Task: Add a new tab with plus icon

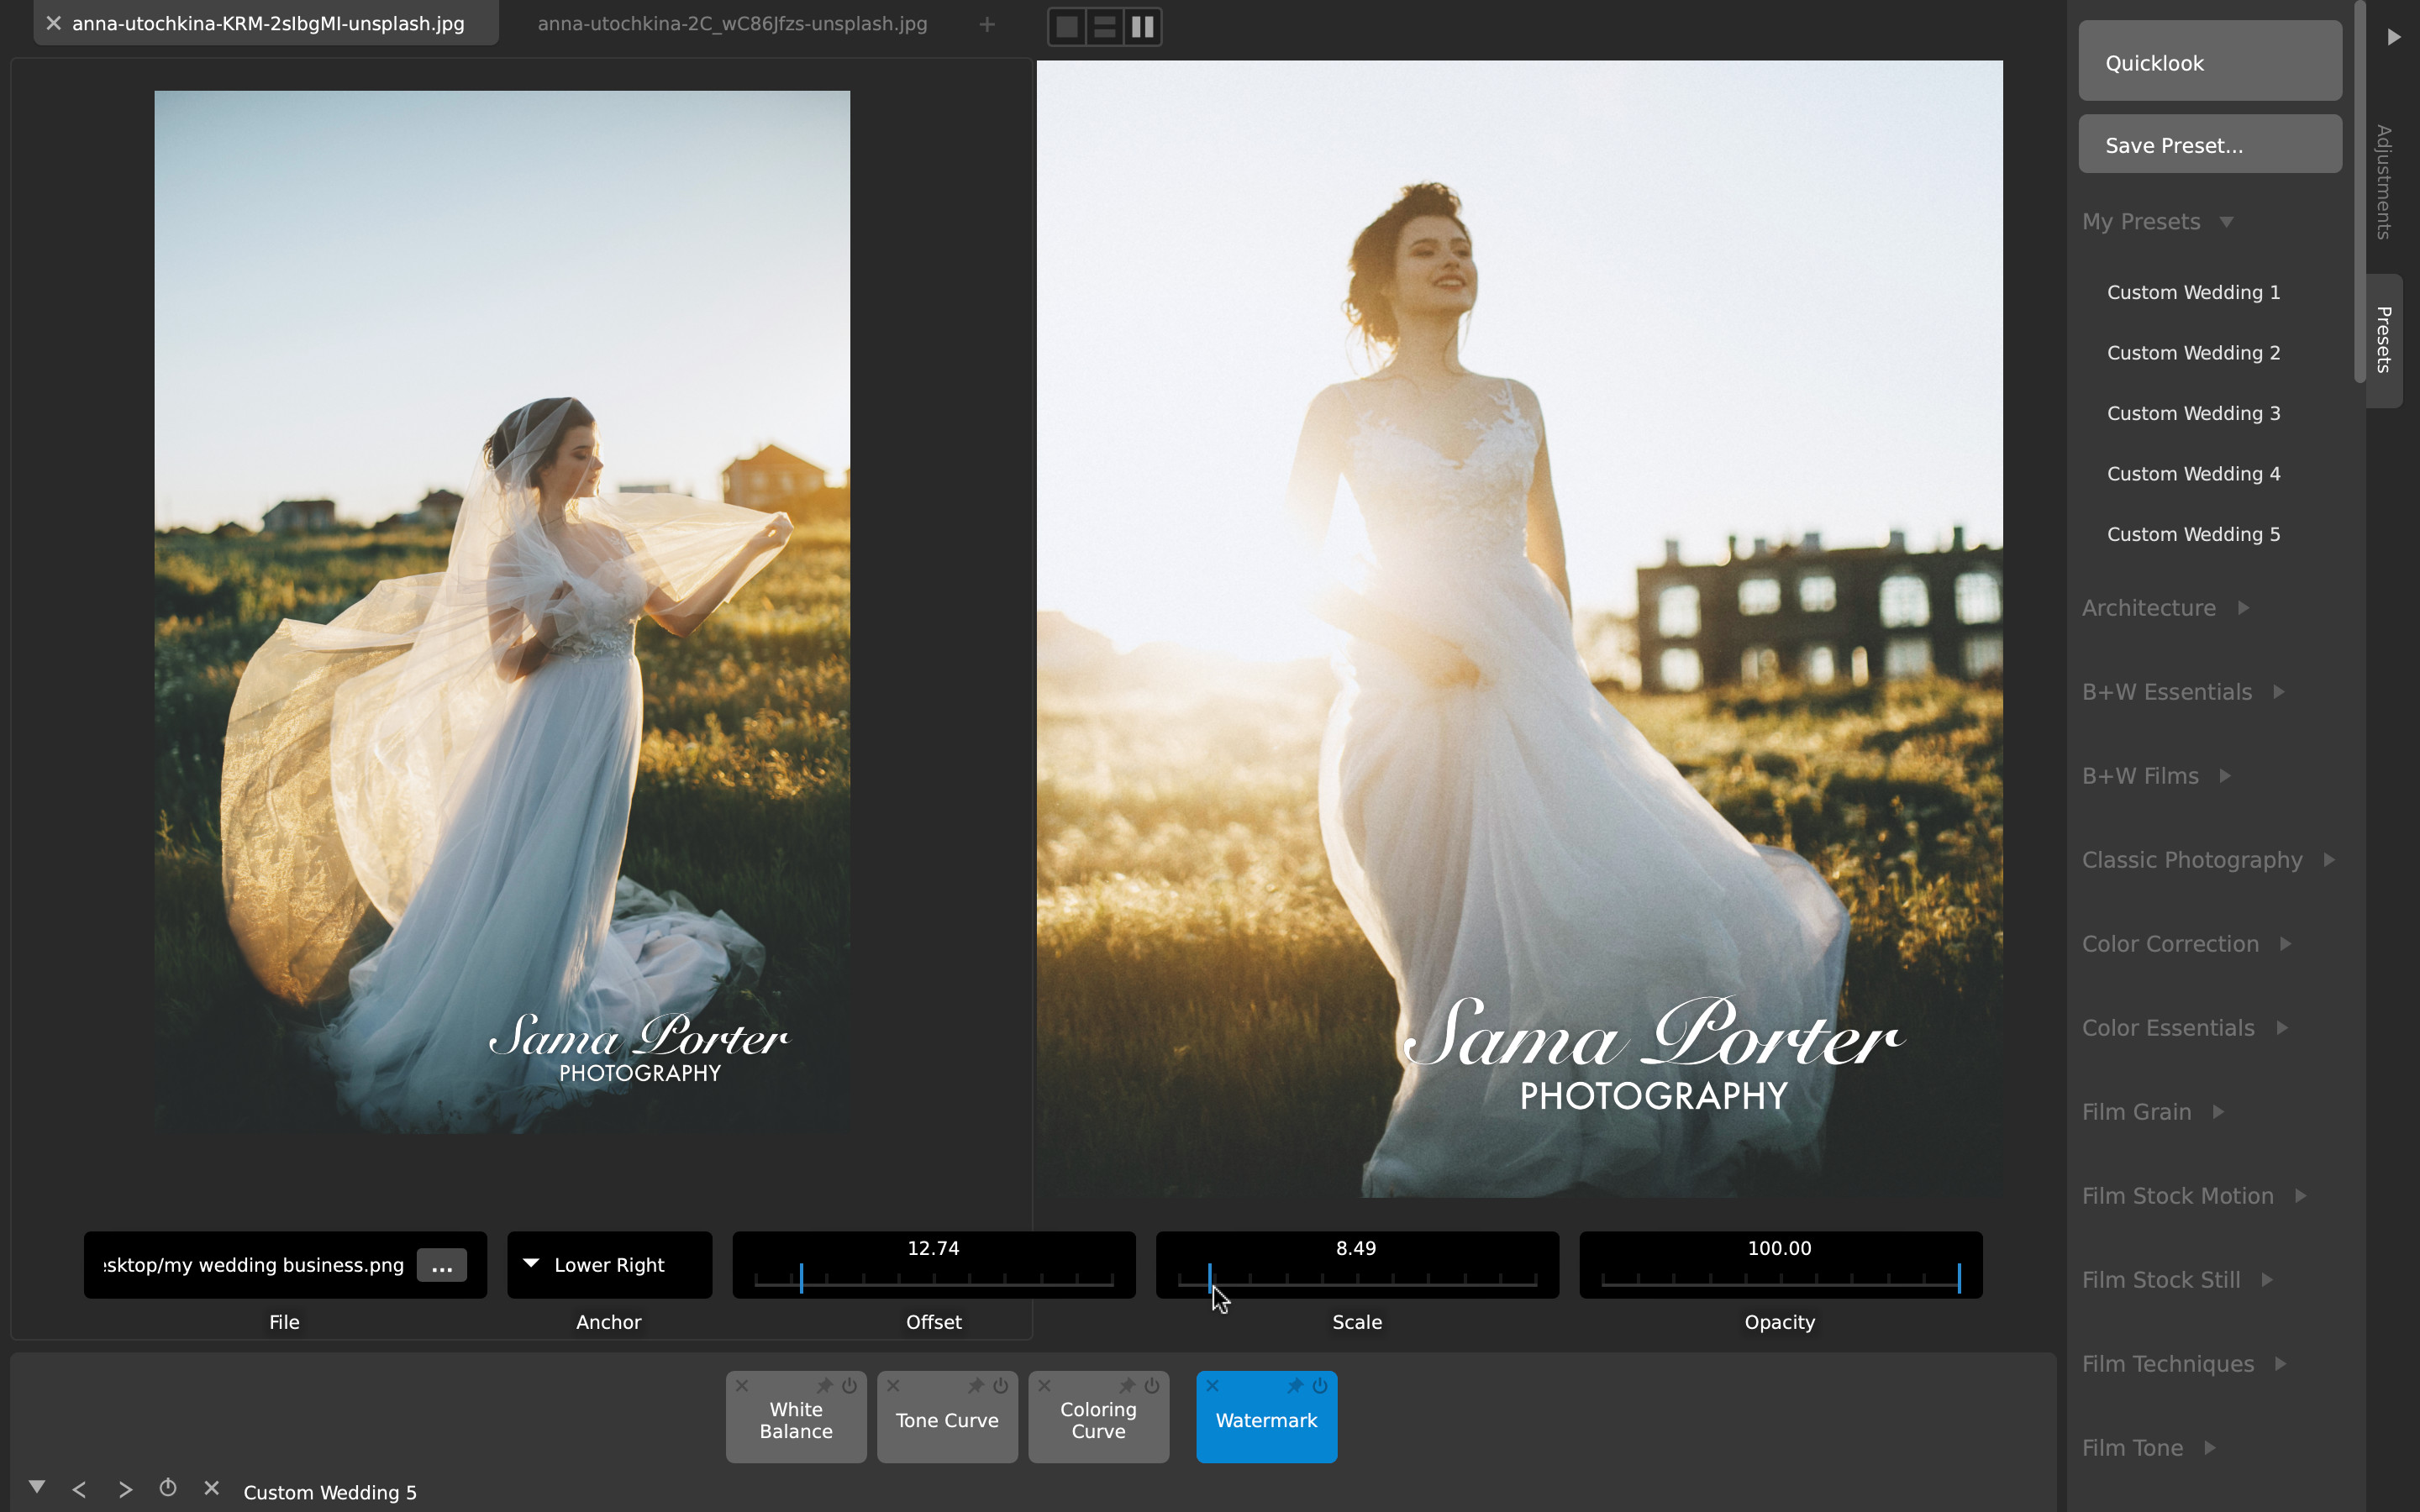Action: point(987,24)
